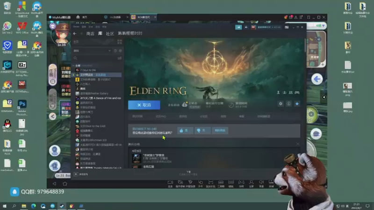The image size is (374, 210).
Task: Click the 下载 downloads status bar
Action: coord(188,173)
